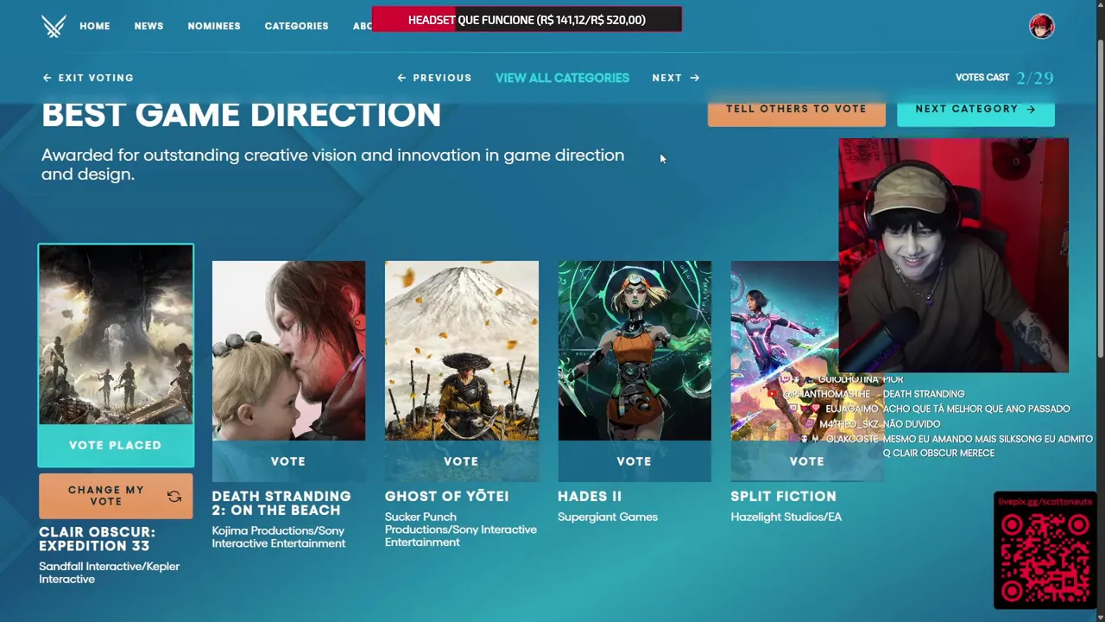Click the right arrow after Next
This screenshot has height=622, width=1105.
coord(695,78)
